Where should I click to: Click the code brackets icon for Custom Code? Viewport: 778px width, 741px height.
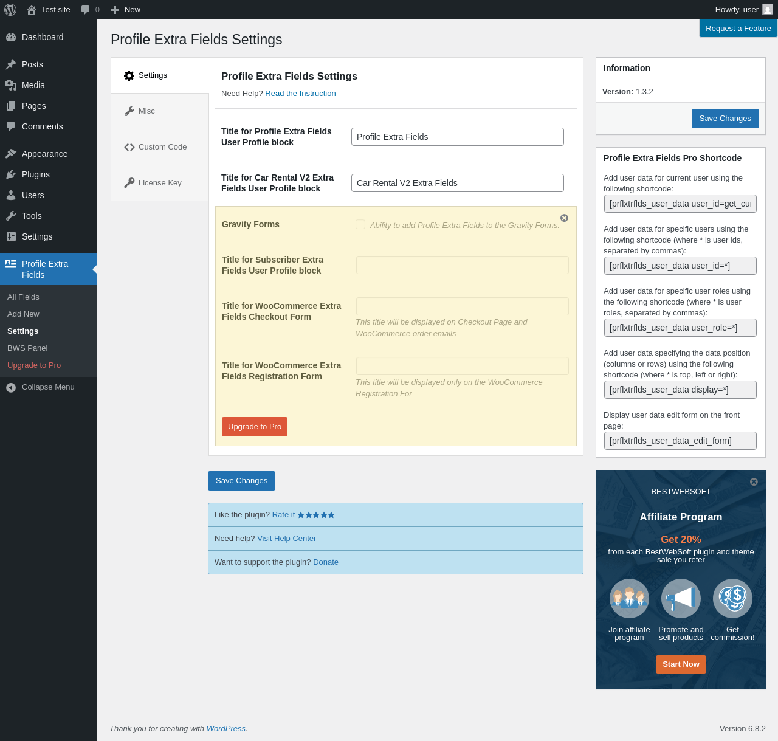tap(129, 147)
